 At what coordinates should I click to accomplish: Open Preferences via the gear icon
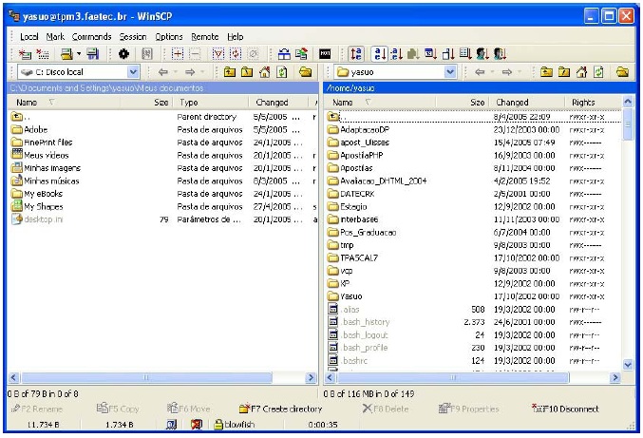click(x=123, y=54)
